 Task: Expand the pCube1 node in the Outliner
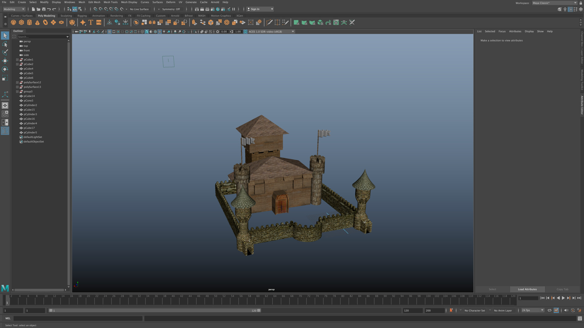[x=17, y=60]
